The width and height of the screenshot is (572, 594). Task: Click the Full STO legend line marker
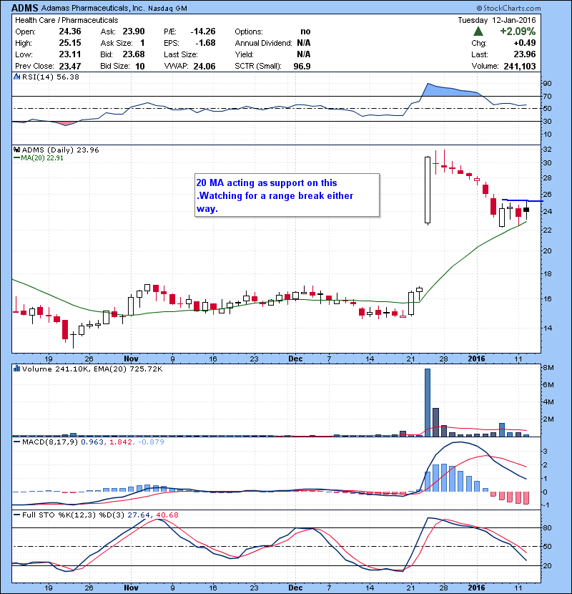16,515
